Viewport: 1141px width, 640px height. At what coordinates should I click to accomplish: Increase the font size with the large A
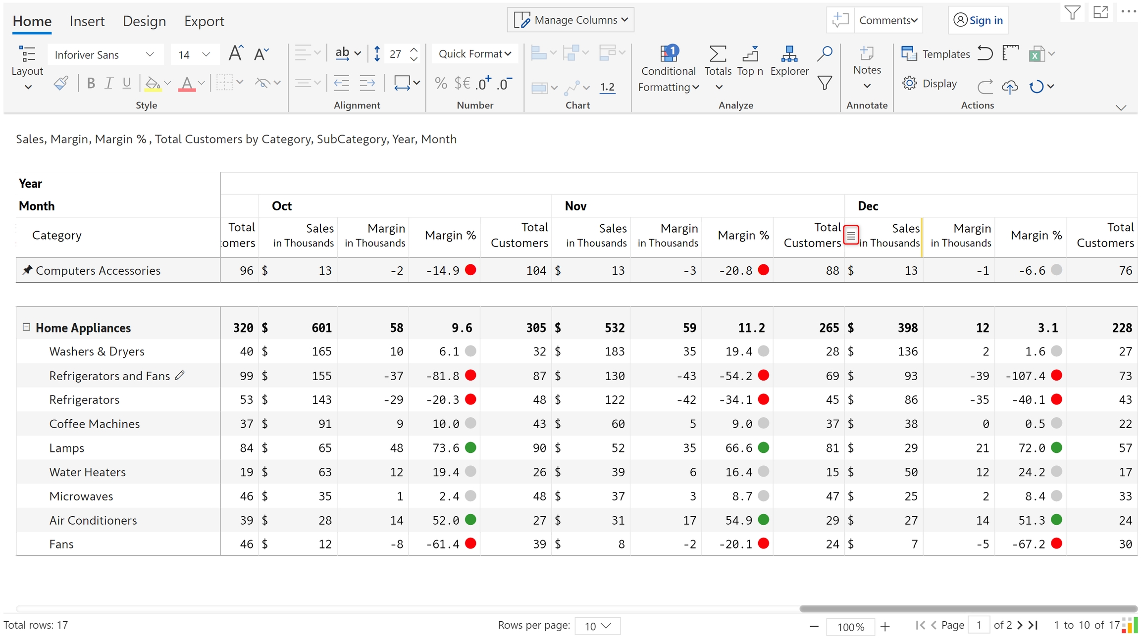click(235, 53)
